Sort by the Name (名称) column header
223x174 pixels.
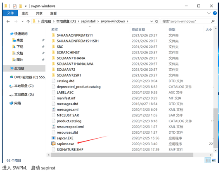tap(55, 30)
